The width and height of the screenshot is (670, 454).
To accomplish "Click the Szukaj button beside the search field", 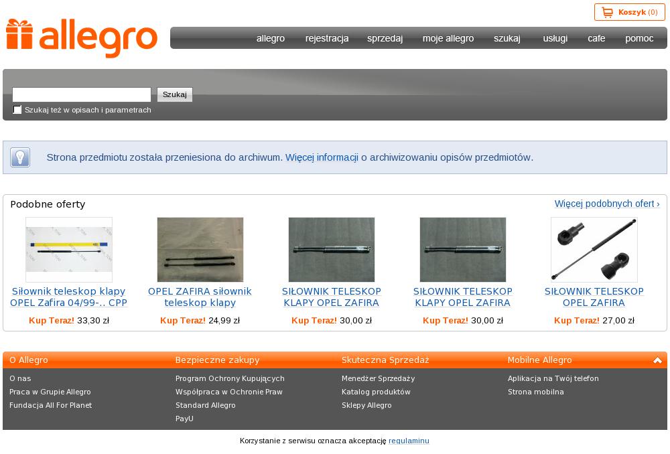I will (175, 94).
